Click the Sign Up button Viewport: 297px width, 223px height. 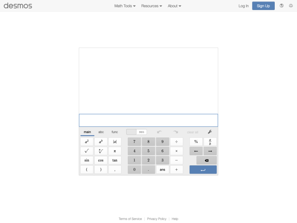(263, 6)
